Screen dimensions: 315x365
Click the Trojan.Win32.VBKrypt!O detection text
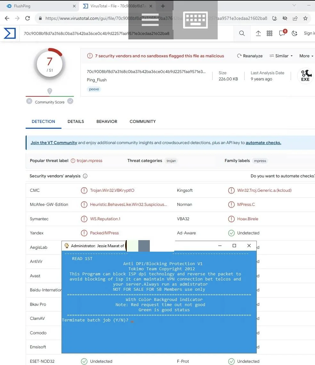tap(112, 191)
